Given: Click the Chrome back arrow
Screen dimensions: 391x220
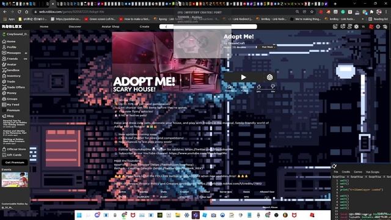Looking at the screenshot, I should (5, 12).
